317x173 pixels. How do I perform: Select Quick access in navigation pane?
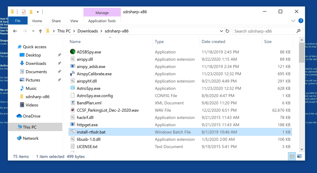(35, 47)
